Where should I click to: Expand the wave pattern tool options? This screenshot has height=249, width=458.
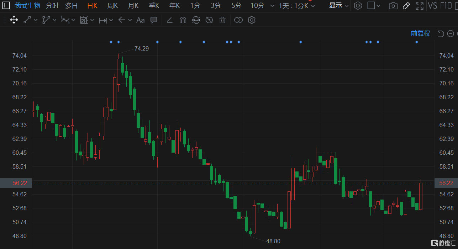pyautogui.click(x=73, y=20)
